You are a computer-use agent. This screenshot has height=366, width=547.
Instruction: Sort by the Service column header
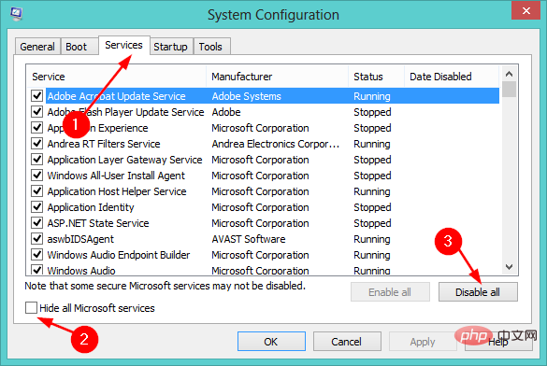(117, 77)
